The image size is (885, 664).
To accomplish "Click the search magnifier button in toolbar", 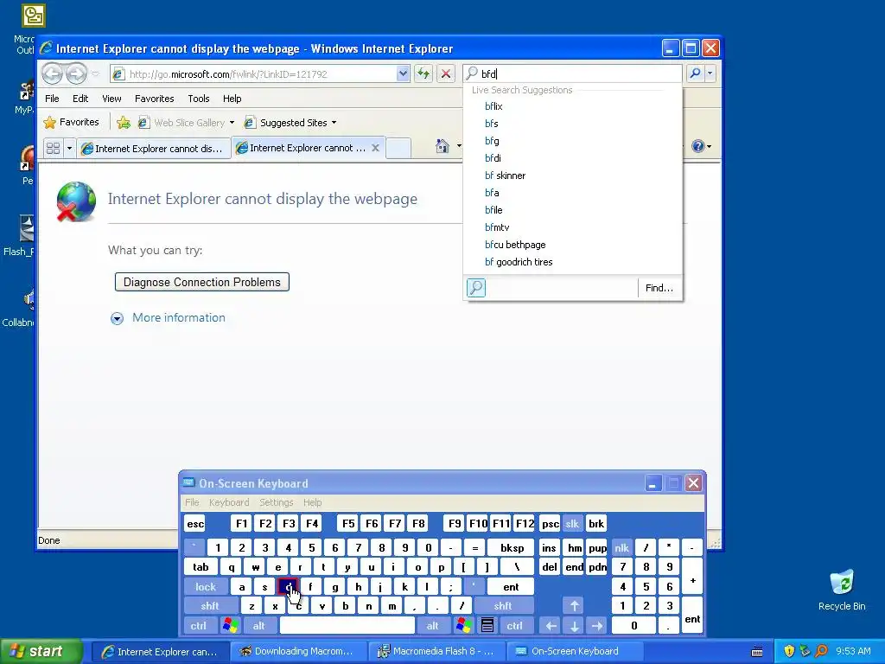I will 696,73.
